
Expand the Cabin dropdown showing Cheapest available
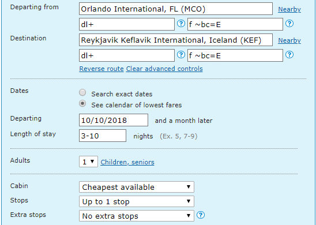pyautogui.click(x=137, y=187)
